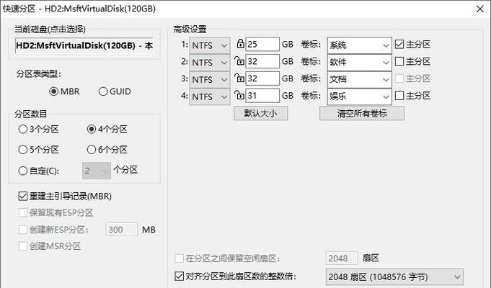Viewport: 491px width, 288px height.
Task: Toggle lock icon for partition 2 size
Action: 239,61
